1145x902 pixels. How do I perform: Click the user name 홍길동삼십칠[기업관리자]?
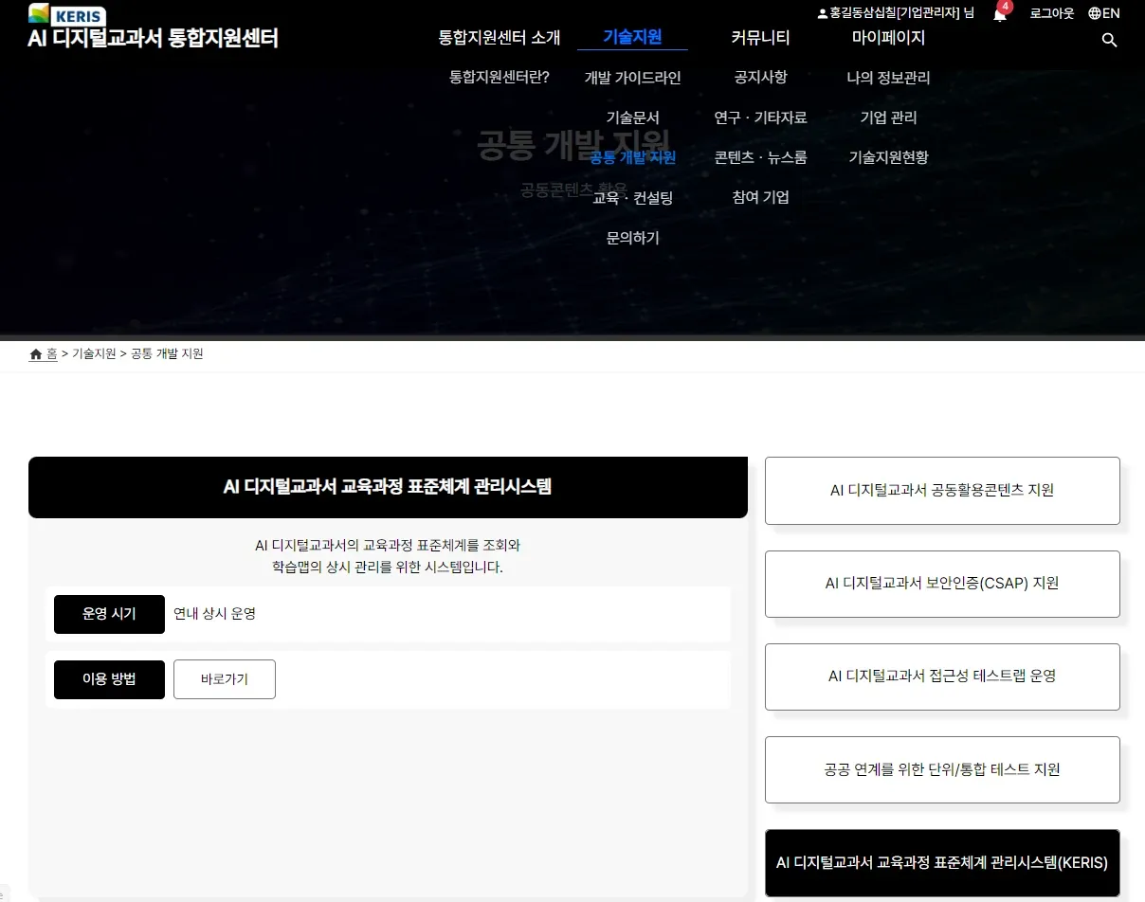point(895,13)
